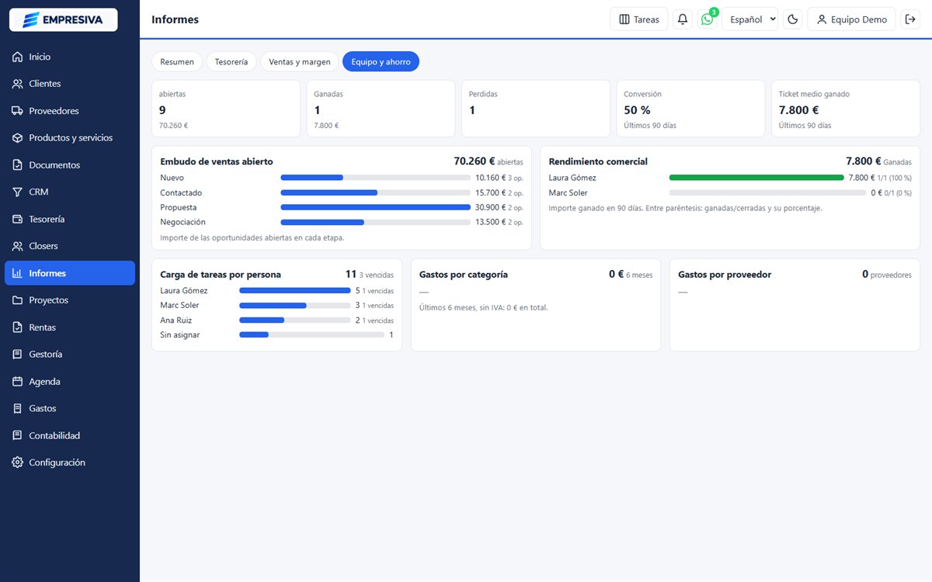This screenshot has width=932, height=582.
Task: Select Informes in the sidebar
Action: [x=70, y=273]
